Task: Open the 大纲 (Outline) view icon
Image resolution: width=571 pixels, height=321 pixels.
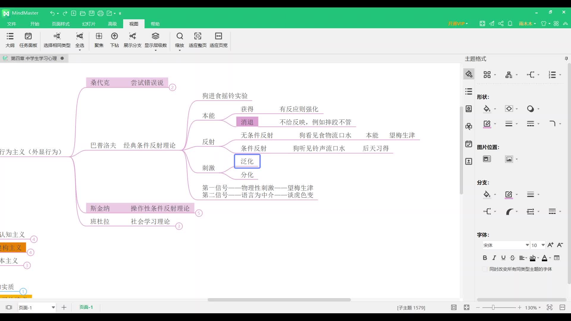Action: point(10,40)
